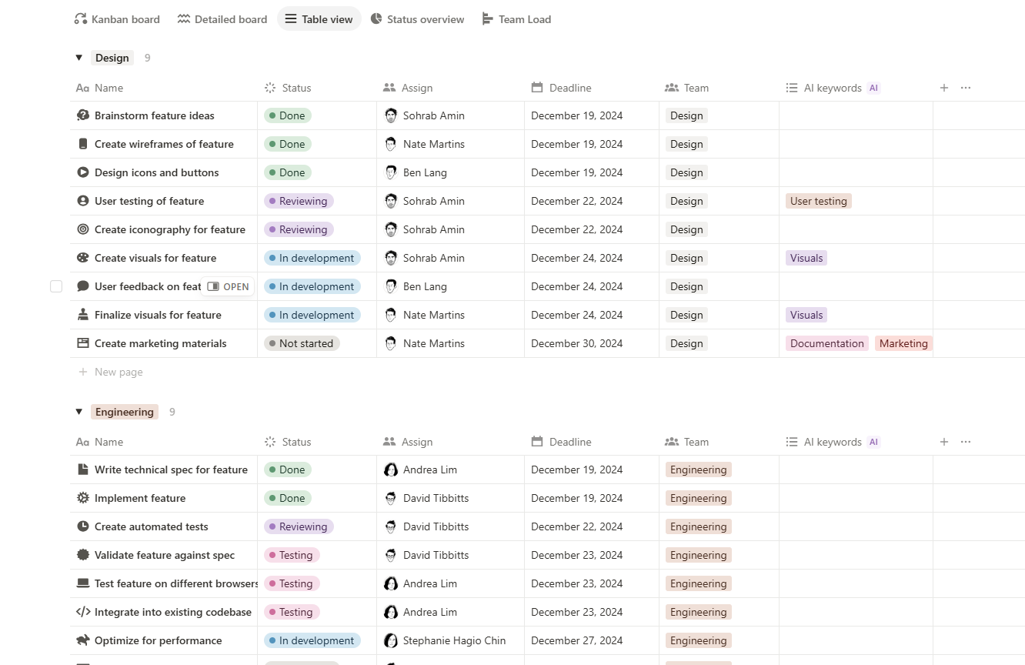The image size is (1025, 665).
Task: Click Implement feature gear icon
Action: pyautogui.click(x=83, y=498)
